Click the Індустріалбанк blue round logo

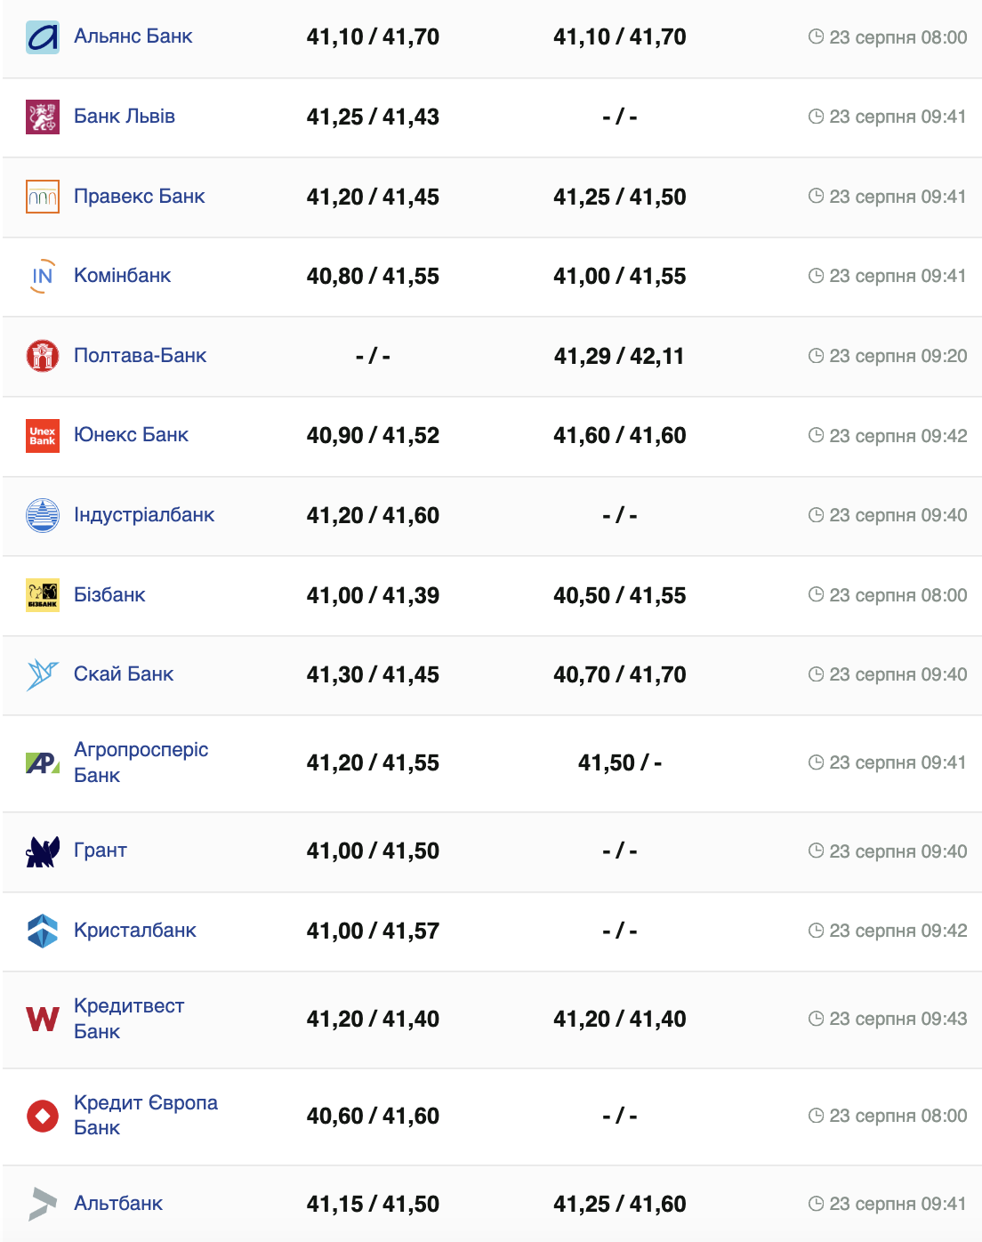coord(43,515)
